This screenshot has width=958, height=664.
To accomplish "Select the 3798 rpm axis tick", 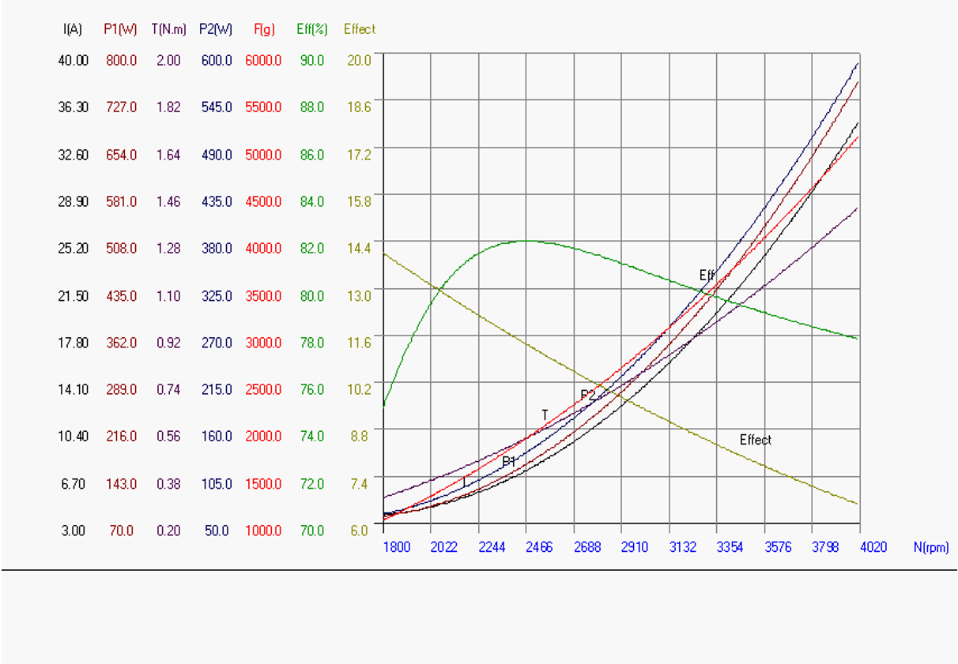I will click(825, 547).
